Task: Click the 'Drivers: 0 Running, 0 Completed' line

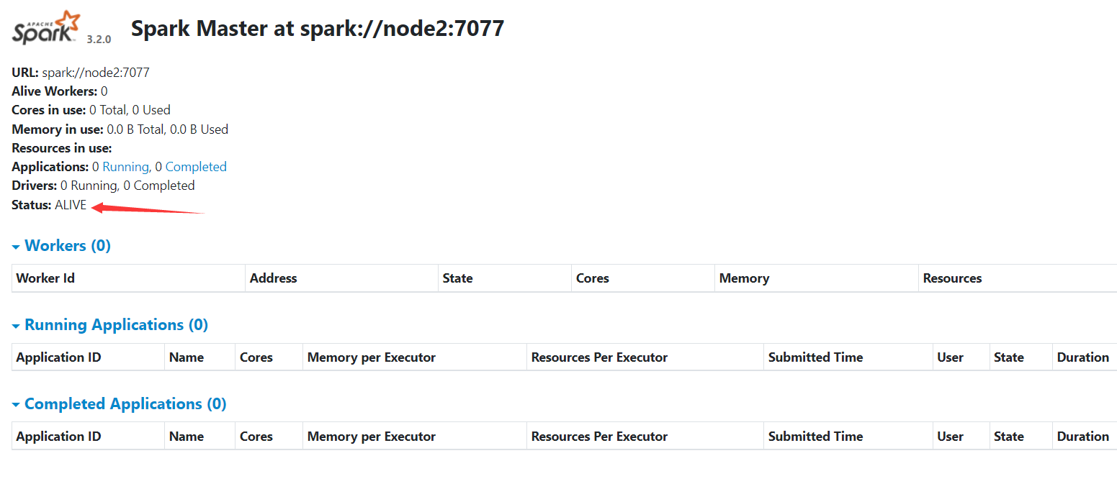Action: coord(103,186)
